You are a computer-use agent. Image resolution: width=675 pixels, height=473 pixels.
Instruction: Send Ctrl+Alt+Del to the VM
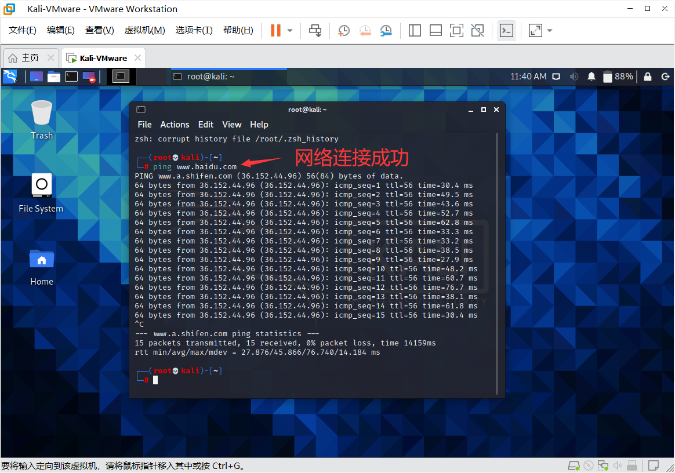coord(315,31)
